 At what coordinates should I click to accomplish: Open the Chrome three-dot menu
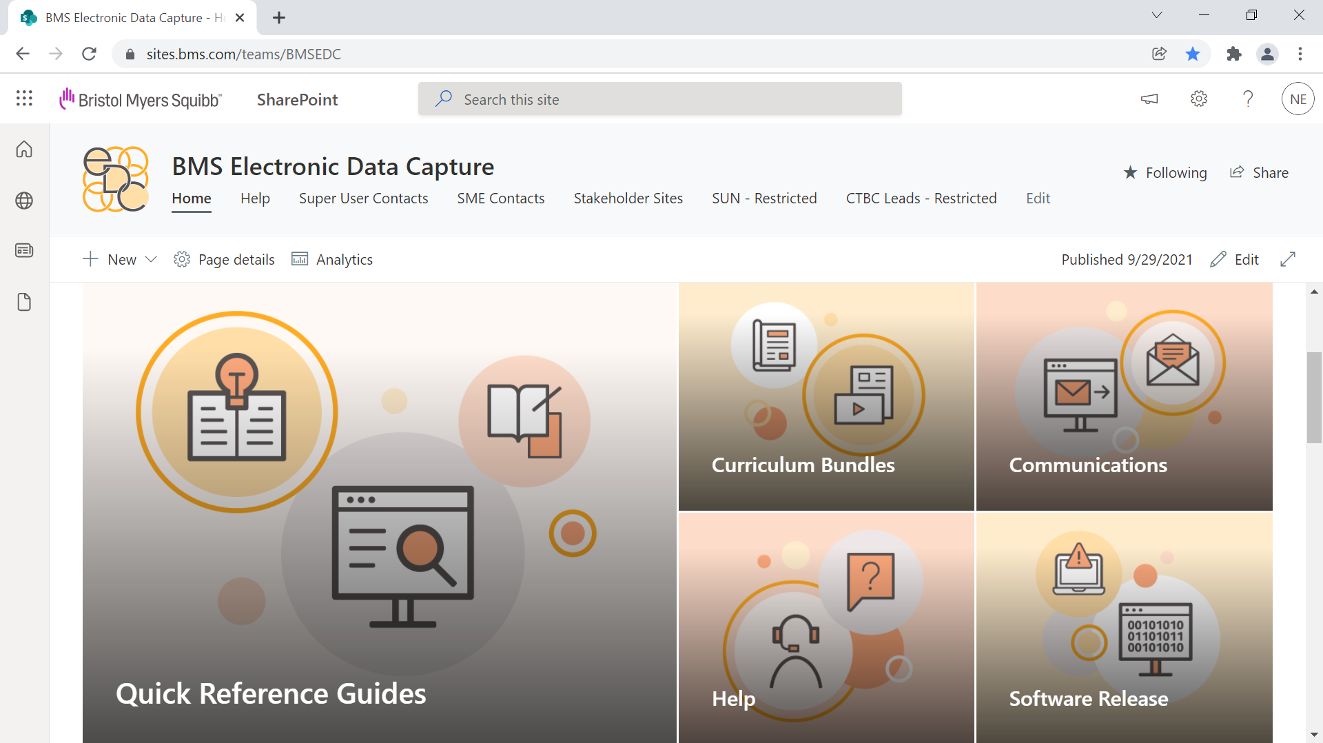pos(1300,54)
